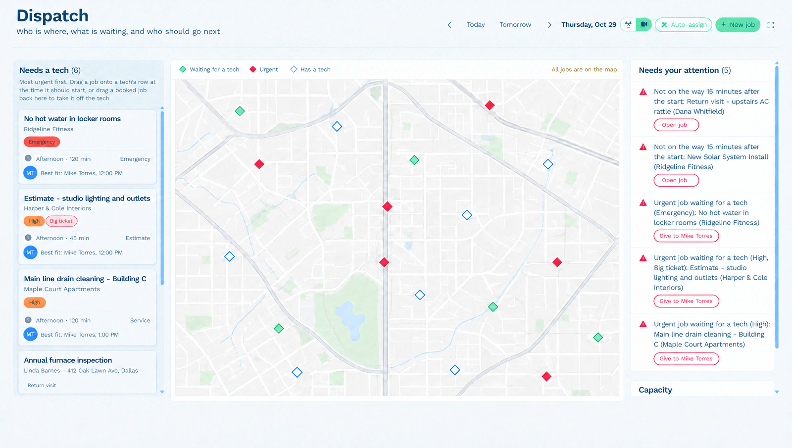The image size is (792, 448).
Task: Click MT avatar on studio lighting estimate card
Action: pos(31,252)
